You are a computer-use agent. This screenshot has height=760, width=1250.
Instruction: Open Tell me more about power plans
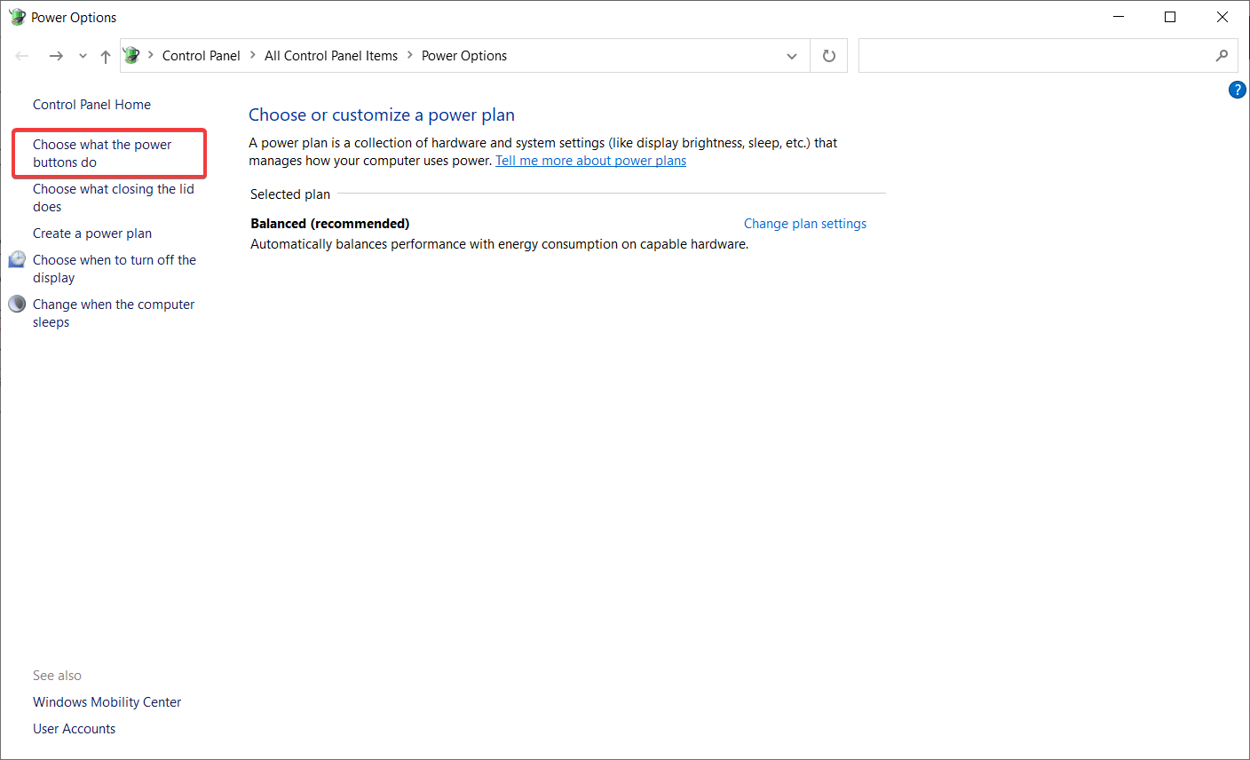pos(590,161)
